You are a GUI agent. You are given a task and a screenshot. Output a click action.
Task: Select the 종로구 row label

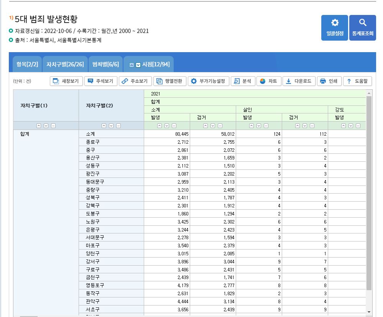coord(92,142)
